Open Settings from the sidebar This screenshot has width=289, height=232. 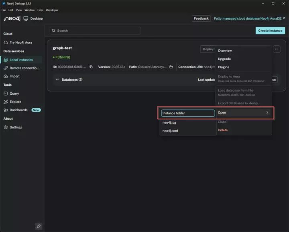click(16, 127)
